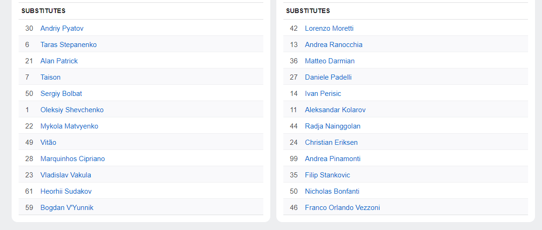Open Lorenzo Moretti player page
This screenshot has width=542, height=230.
coord(329,28)
